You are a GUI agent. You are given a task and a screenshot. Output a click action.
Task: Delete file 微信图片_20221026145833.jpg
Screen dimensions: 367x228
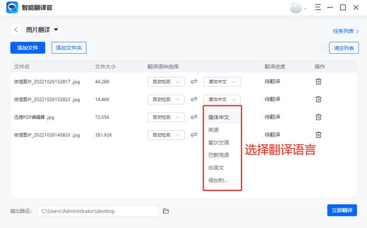point(318,135)
